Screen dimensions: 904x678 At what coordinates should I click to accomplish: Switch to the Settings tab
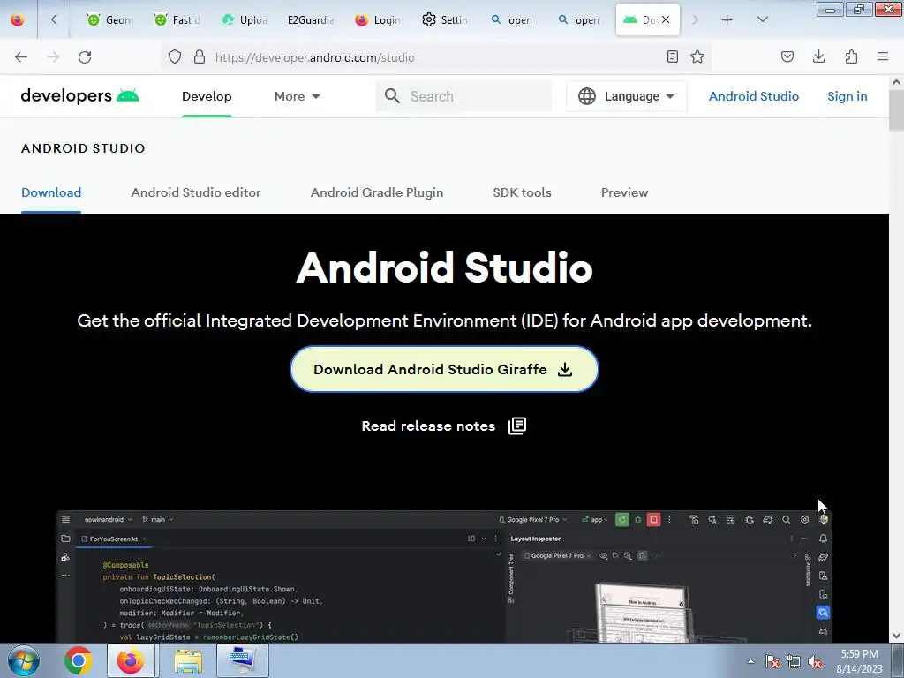(445, 19)
